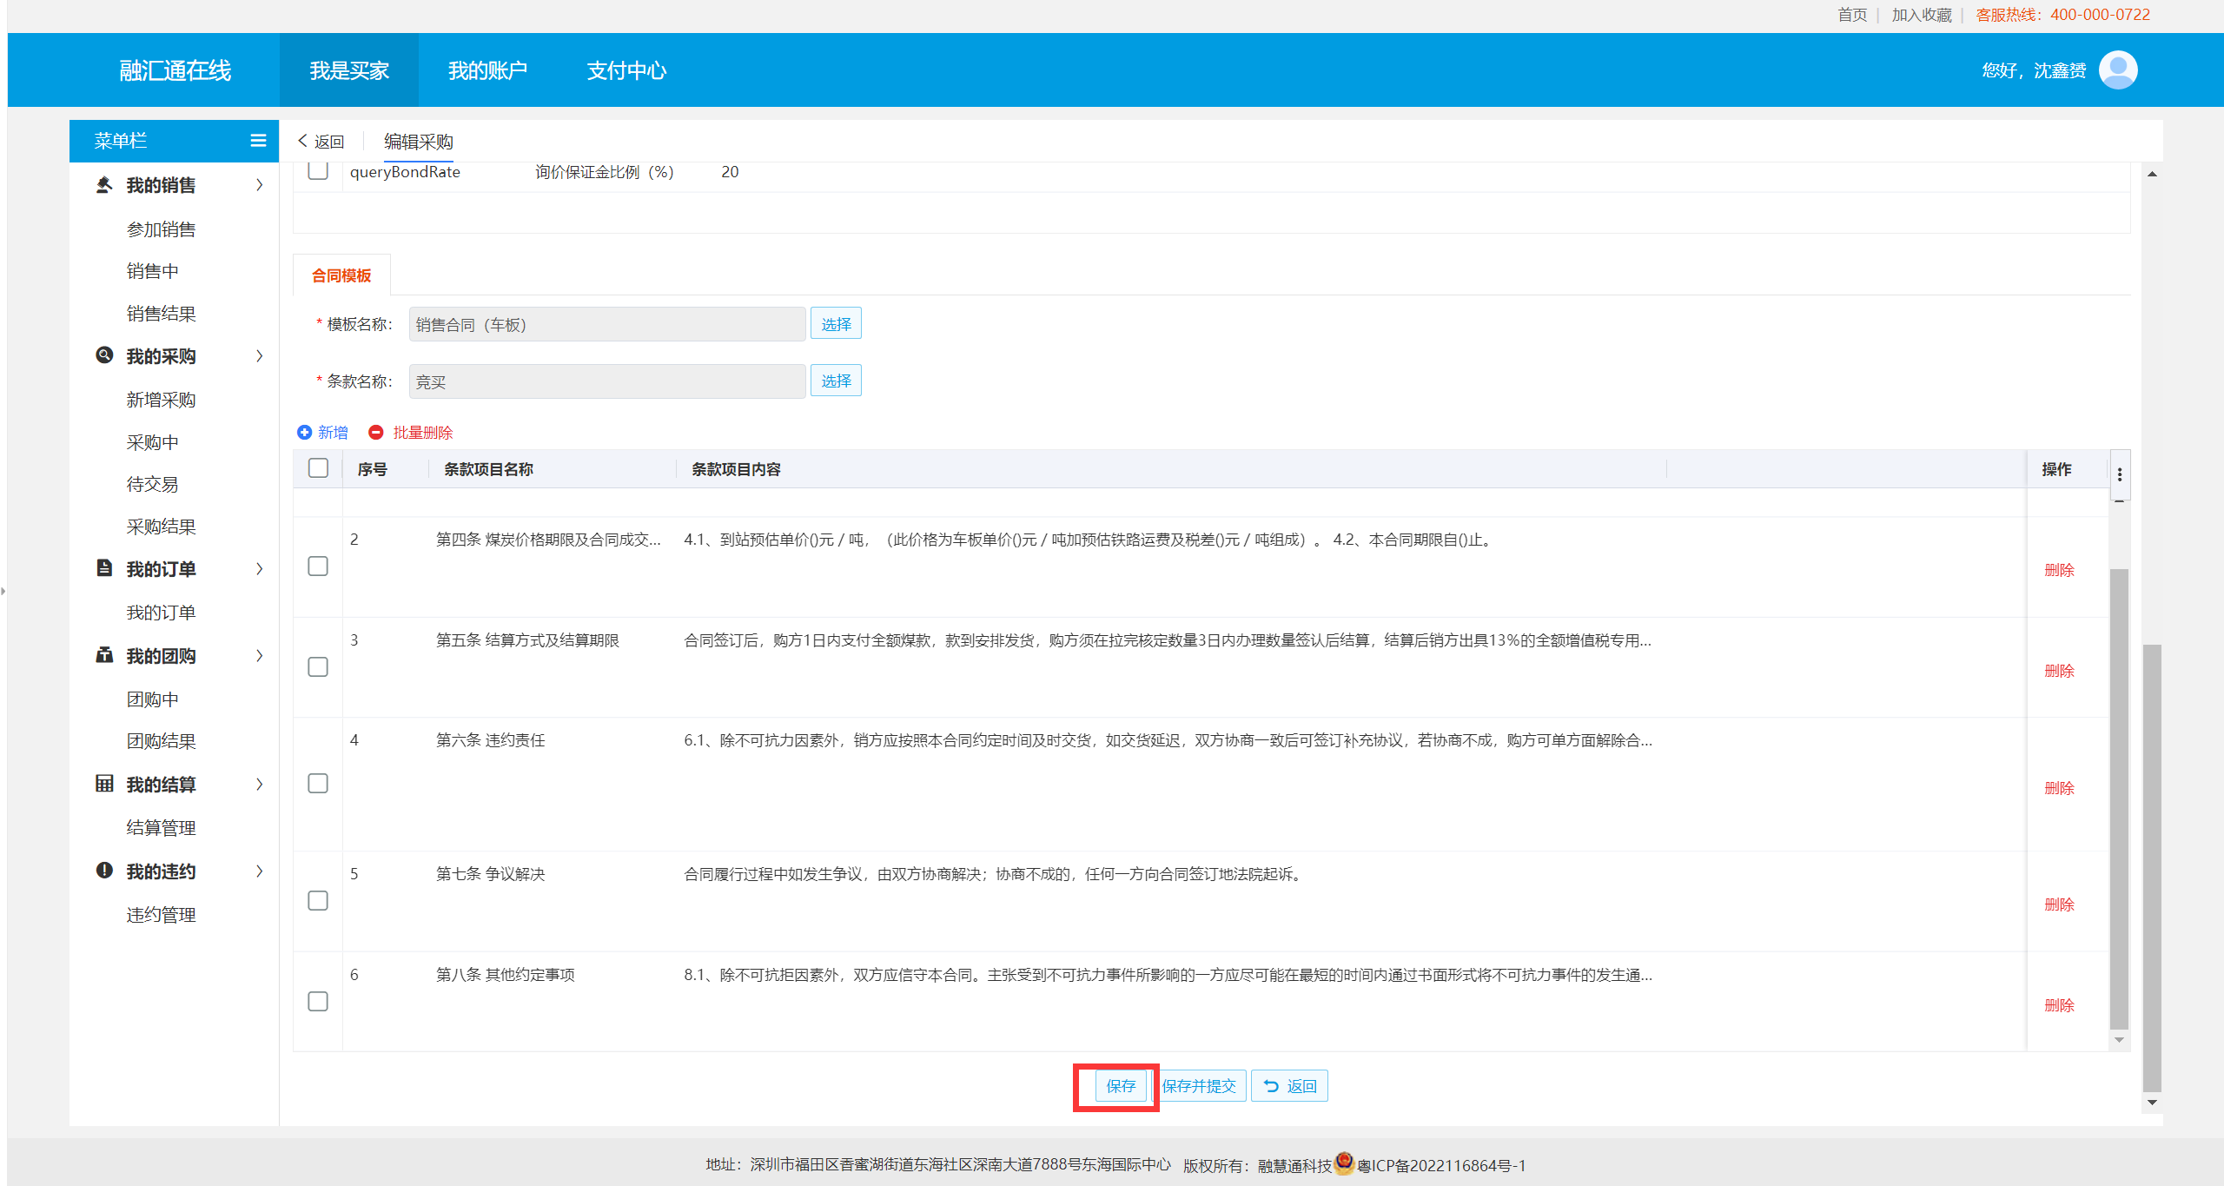Screen dimensions: 2224x1186
Task: Open the 支付中心 top menu
Action: 626,70
